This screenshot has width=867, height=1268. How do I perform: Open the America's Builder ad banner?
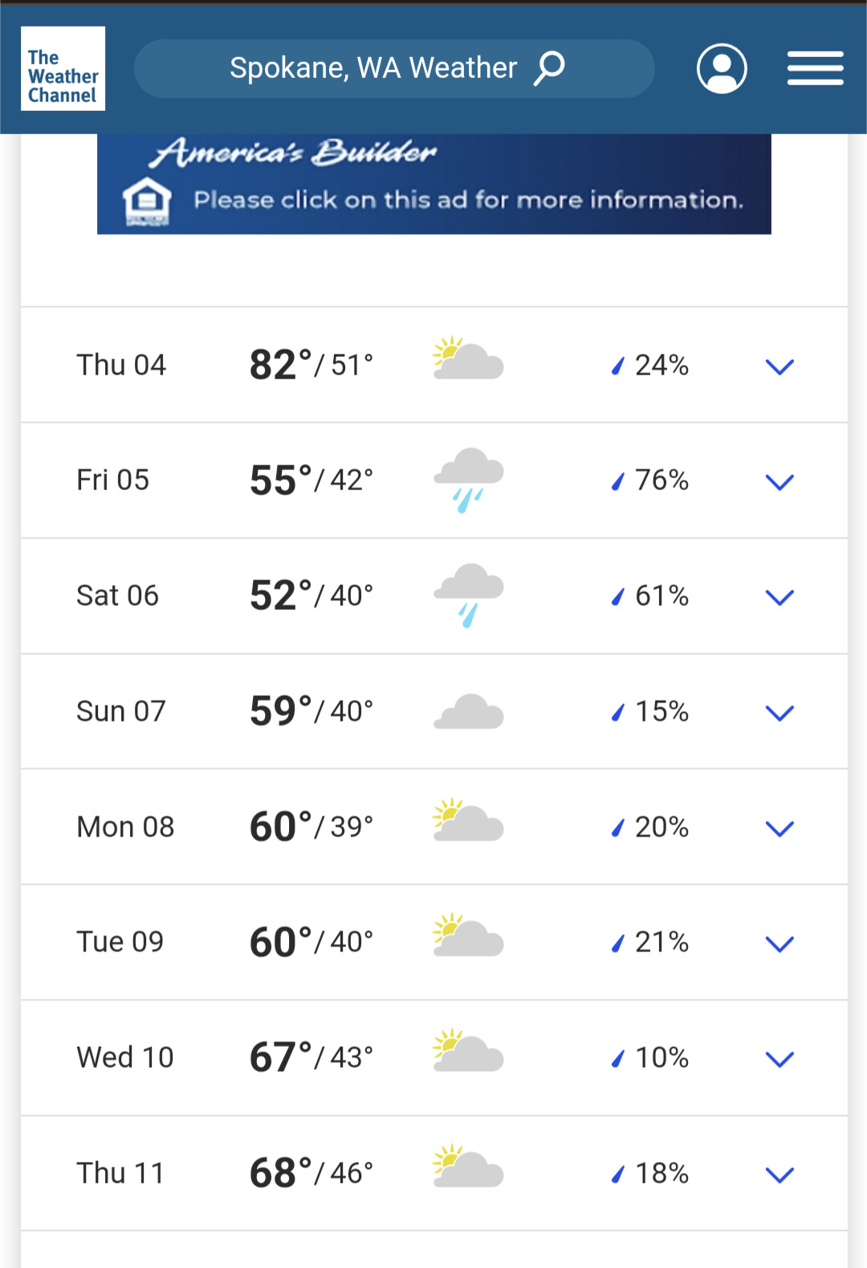coord(433,185)
